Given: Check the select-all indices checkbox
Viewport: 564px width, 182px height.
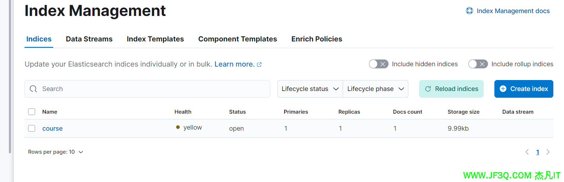Looking at the screenshot, I should (x=32, y=112).
